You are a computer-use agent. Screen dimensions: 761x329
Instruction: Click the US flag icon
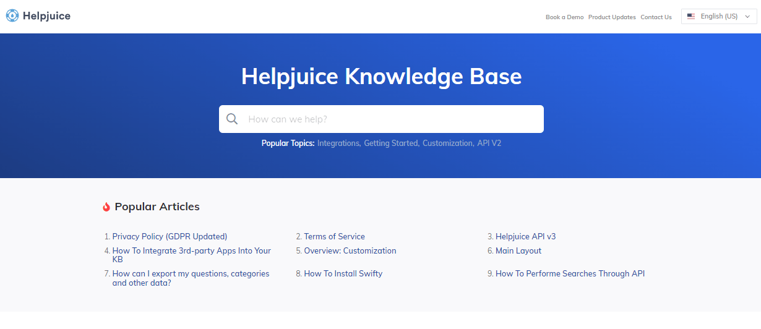(691, 17)
